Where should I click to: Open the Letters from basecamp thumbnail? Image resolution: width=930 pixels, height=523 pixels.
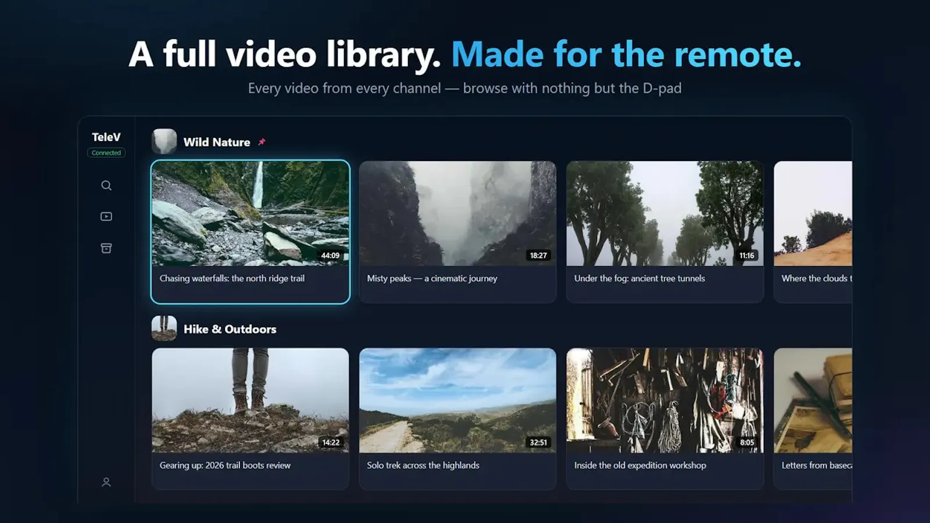tap(813, 400)
